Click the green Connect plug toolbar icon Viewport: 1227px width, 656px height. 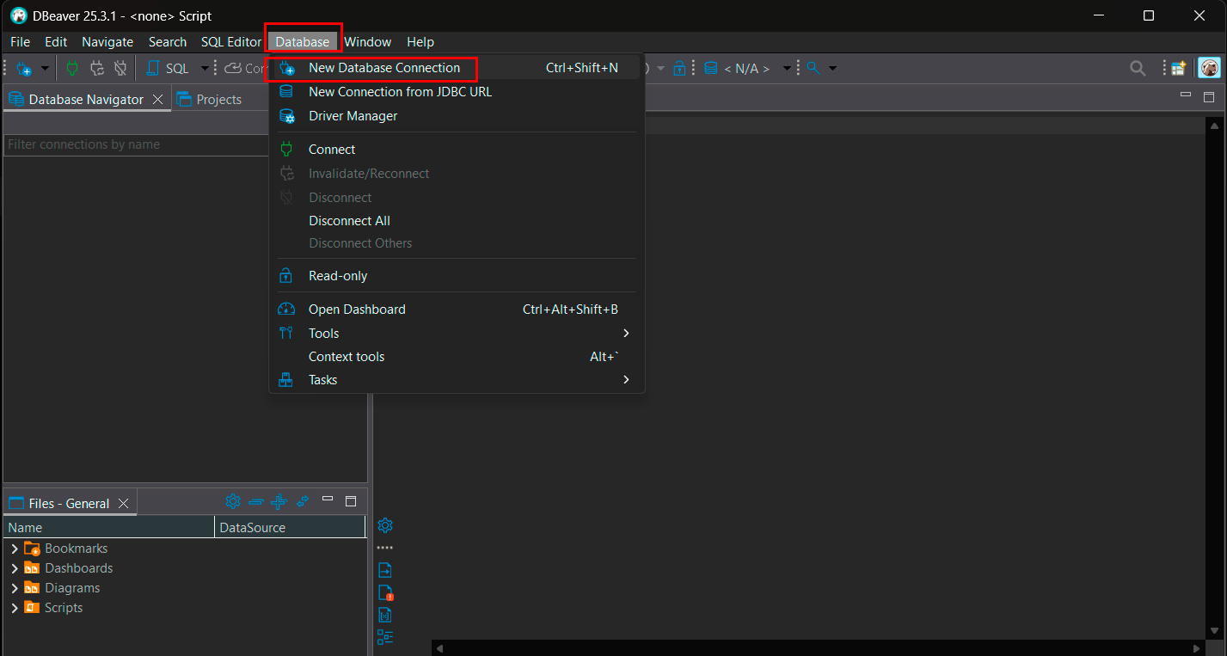coord(72,68)
